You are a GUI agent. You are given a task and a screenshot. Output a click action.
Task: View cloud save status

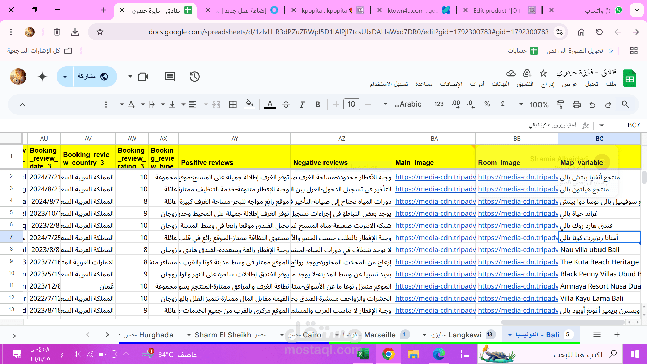[511, 73]
